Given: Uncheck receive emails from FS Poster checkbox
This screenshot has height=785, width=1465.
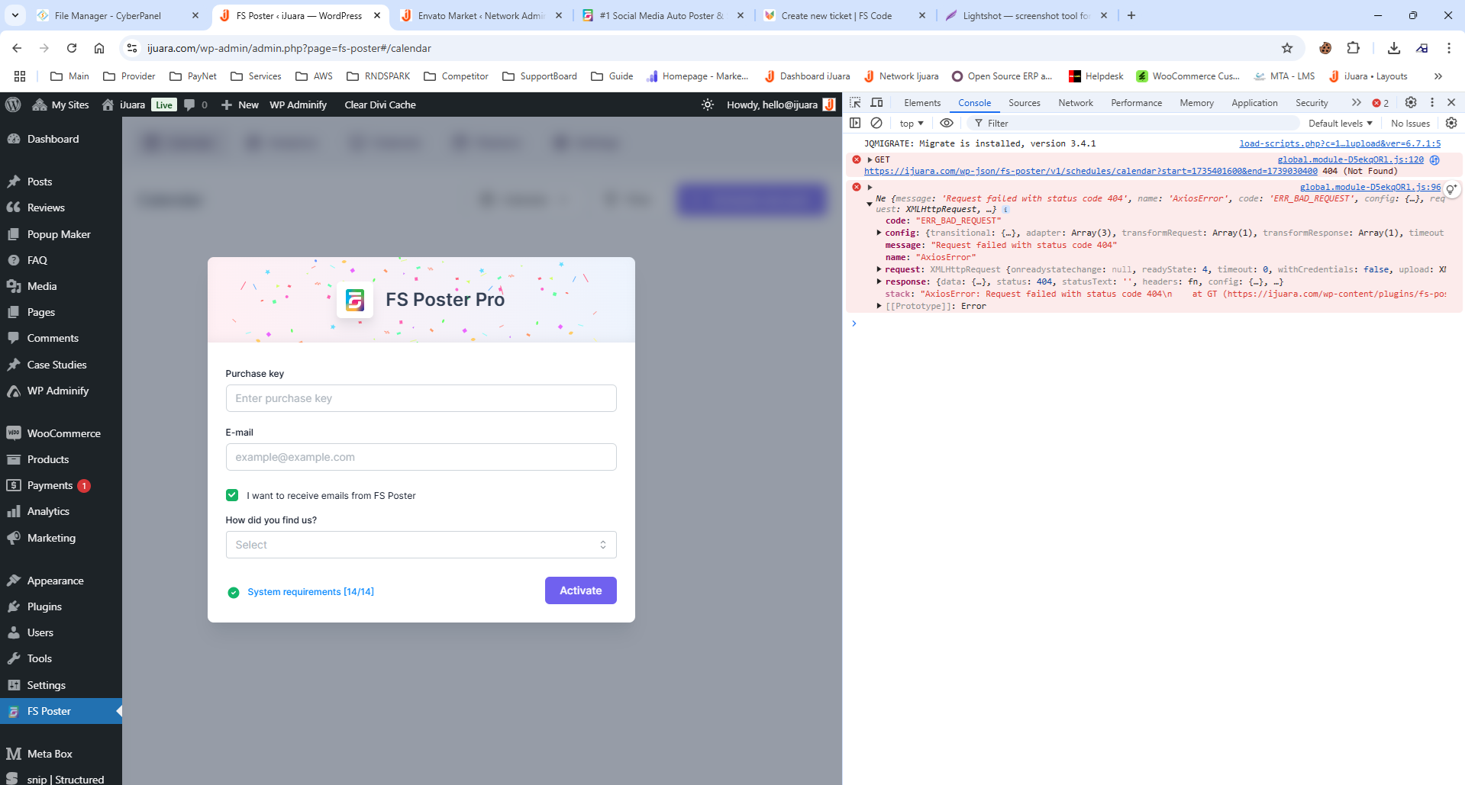Looking at the screenshot, I should pyautogui.click(x=232, y=495).
